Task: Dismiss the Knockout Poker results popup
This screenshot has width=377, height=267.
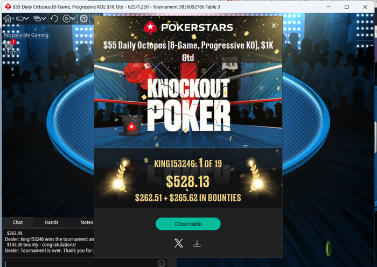Action: (274, 25)
